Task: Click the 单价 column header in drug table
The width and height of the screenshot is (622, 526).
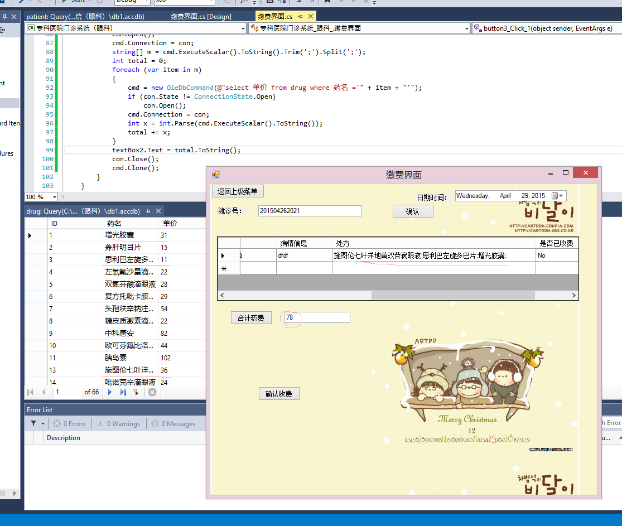Action: point(182,223)
